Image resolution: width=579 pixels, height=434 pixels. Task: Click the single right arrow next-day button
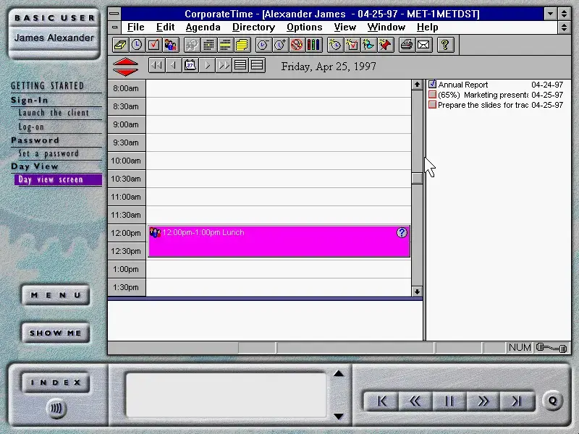click(207, 66)
